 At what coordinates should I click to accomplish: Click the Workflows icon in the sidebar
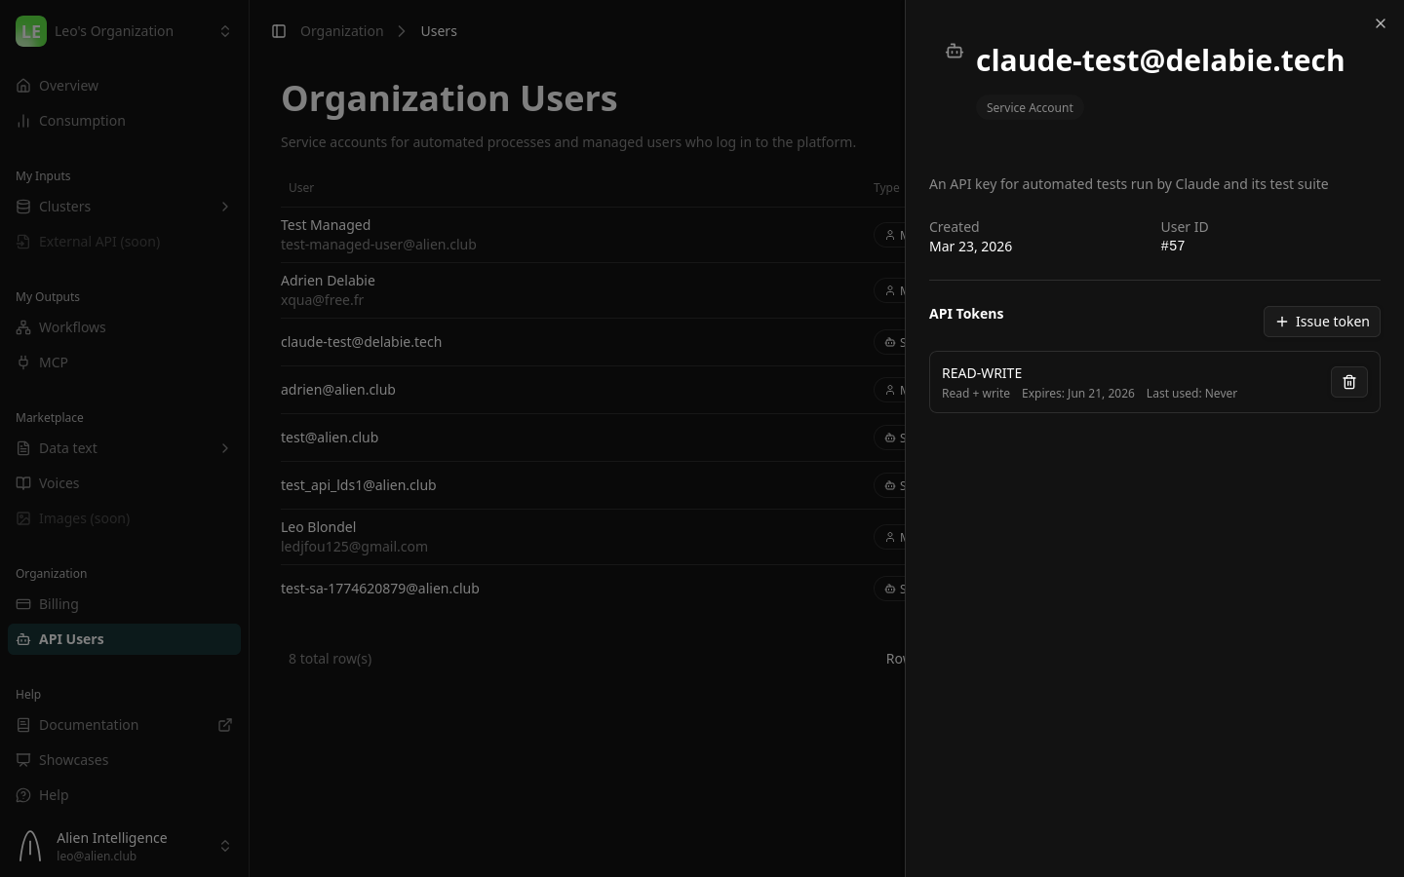(23, 327)
